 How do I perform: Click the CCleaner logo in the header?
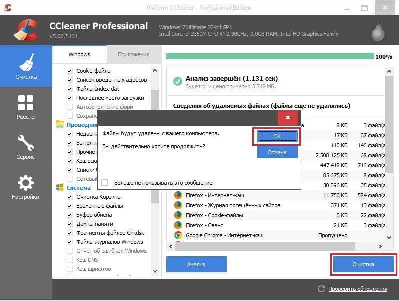coord(26,30)
